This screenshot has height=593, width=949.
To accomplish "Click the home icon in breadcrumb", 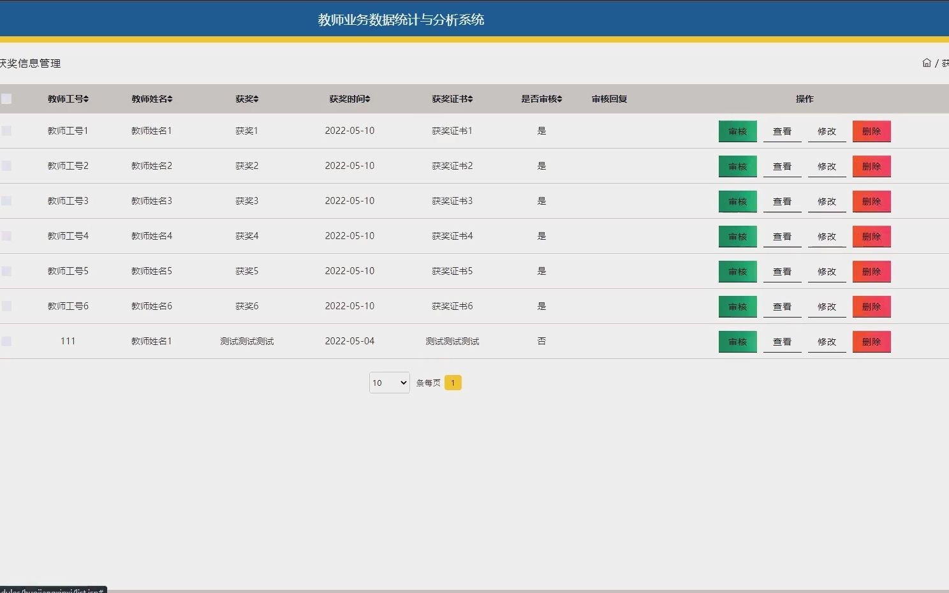I will point(927,62).
